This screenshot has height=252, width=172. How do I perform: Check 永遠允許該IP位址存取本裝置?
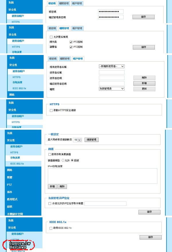point(50,204)
